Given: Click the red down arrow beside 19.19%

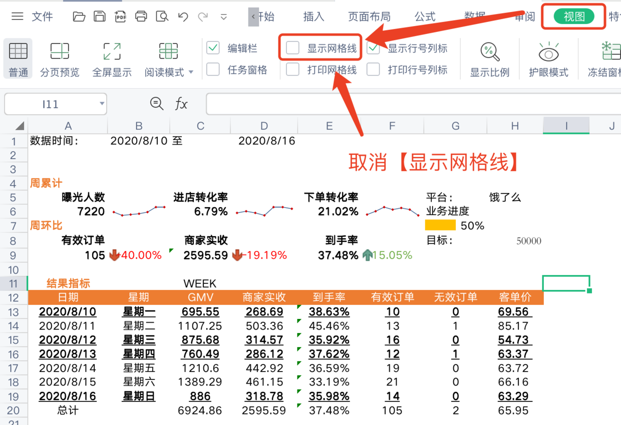Looking at the screenshot, I should (237, 255).
